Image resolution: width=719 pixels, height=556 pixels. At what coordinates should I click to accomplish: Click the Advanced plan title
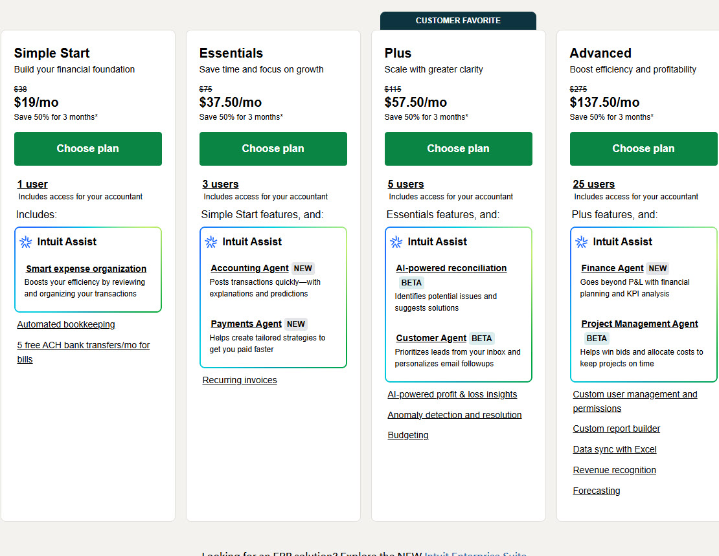click(600, 53)
